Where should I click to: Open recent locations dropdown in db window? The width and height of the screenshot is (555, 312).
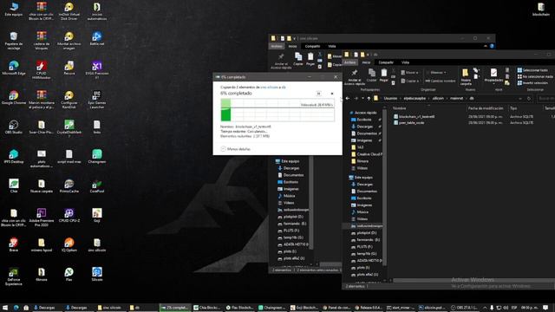pyautogui.click(x=362, y=98)
